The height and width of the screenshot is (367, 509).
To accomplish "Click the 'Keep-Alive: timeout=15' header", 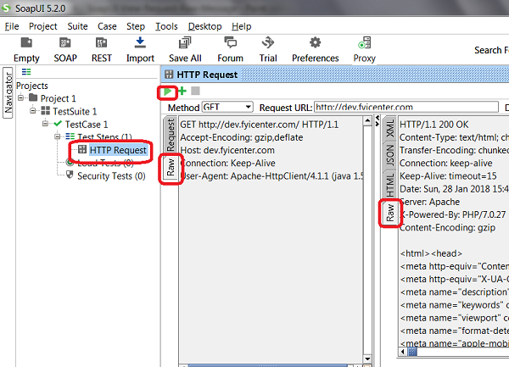I will click(448, 176).
